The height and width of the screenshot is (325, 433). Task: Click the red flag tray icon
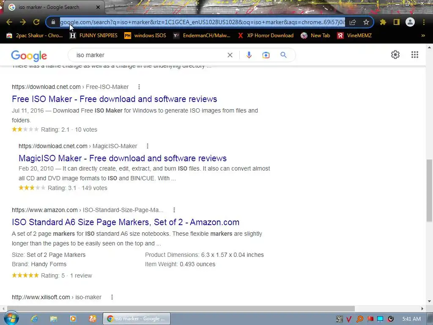pos(370,319)
